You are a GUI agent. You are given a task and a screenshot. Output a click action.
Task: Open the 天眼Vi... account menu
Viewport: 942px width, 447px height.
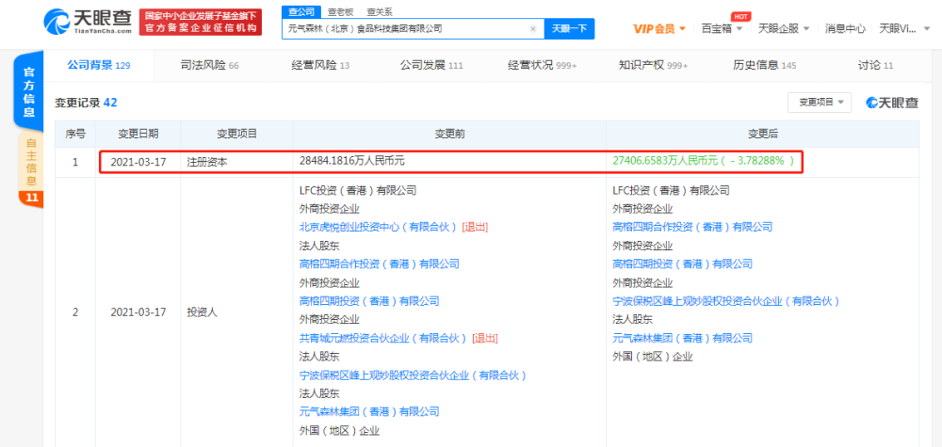(x=905, y=28)
